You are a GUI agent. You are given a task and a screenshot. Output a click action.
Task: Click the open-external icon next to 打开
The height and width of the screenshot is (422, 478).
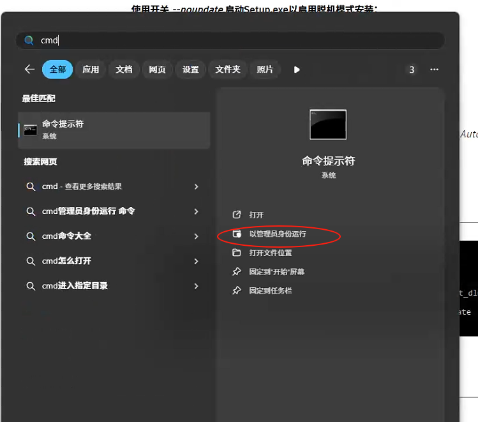pos(237,215)
